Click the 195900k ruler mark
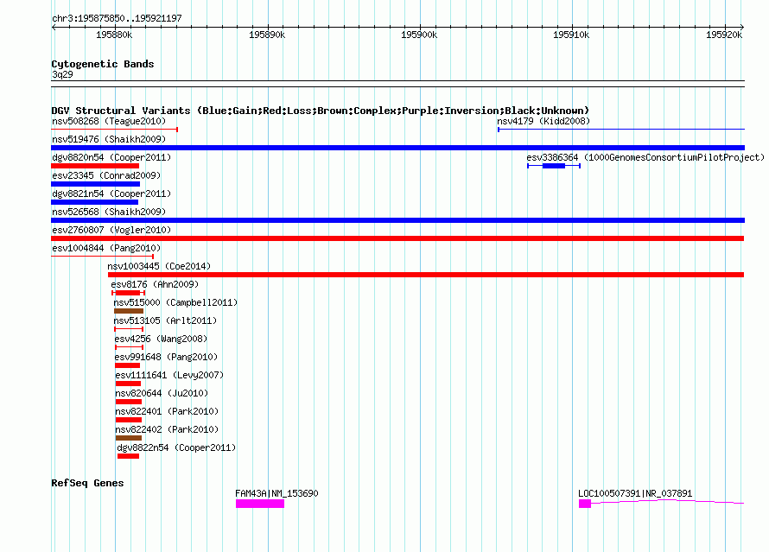The image size is (769, 552). click(x=419, y=35)
